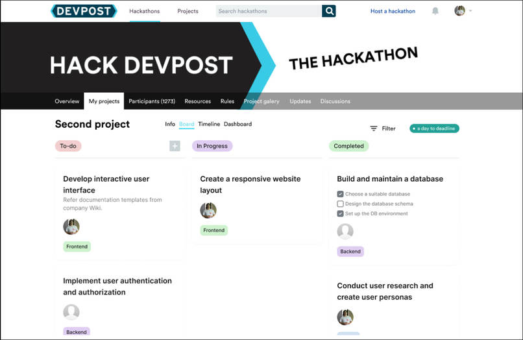Screen dimensions: 523x340
Task: Open Create a responsive website layout card title
Action: pyautogui.click(x=250, y=184)
